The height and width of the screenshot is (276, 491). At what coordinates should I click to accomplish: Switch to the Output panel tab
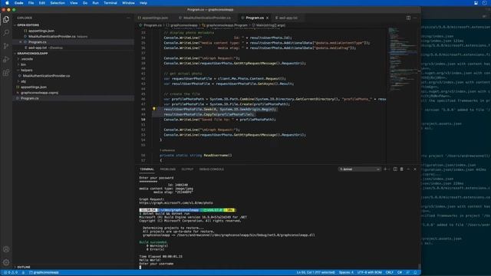point(187,169)
